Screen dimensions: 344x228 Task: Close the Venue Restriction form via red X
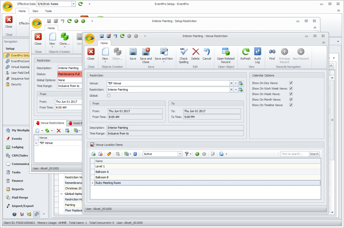[91, 54]
